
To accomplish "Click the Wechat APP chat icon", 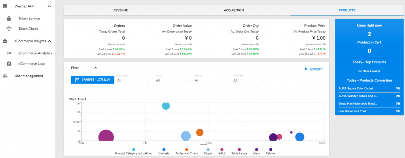I will [x=5, y=6].
